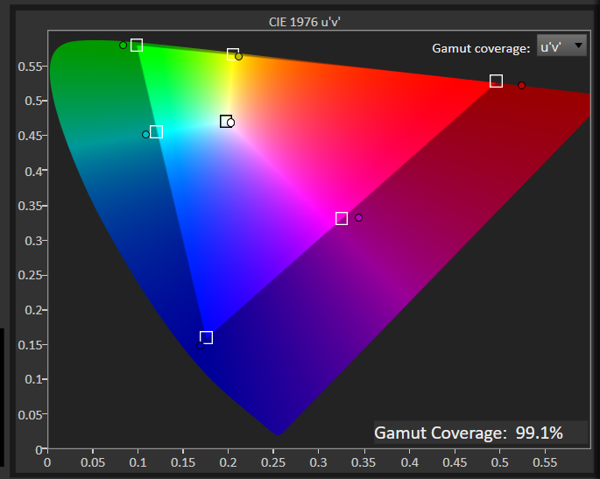Screen dimensions: 600x479
Task: Click the measured yellow circle marker
Action: [239, 57]
